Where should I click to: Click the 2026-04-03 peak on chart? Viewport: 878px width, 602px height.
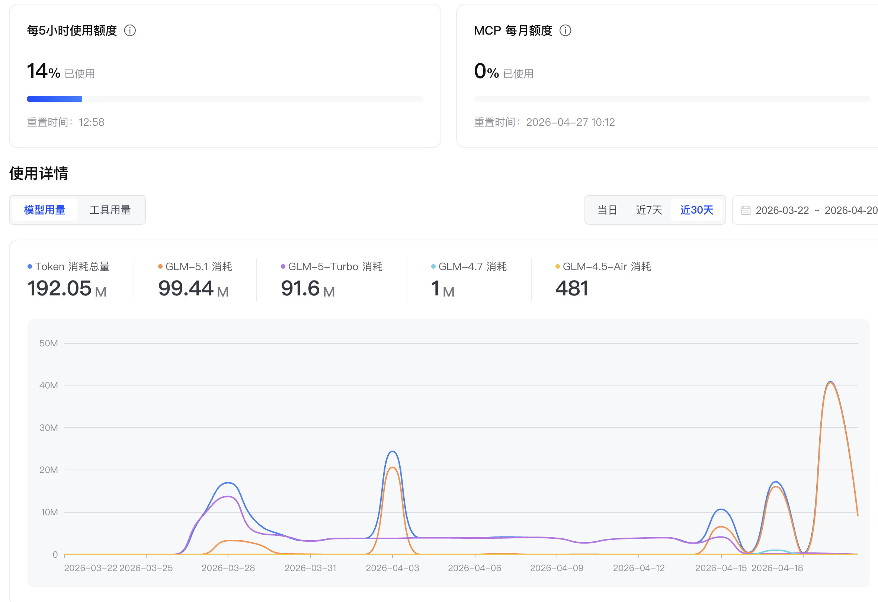(x=392, y=452)
